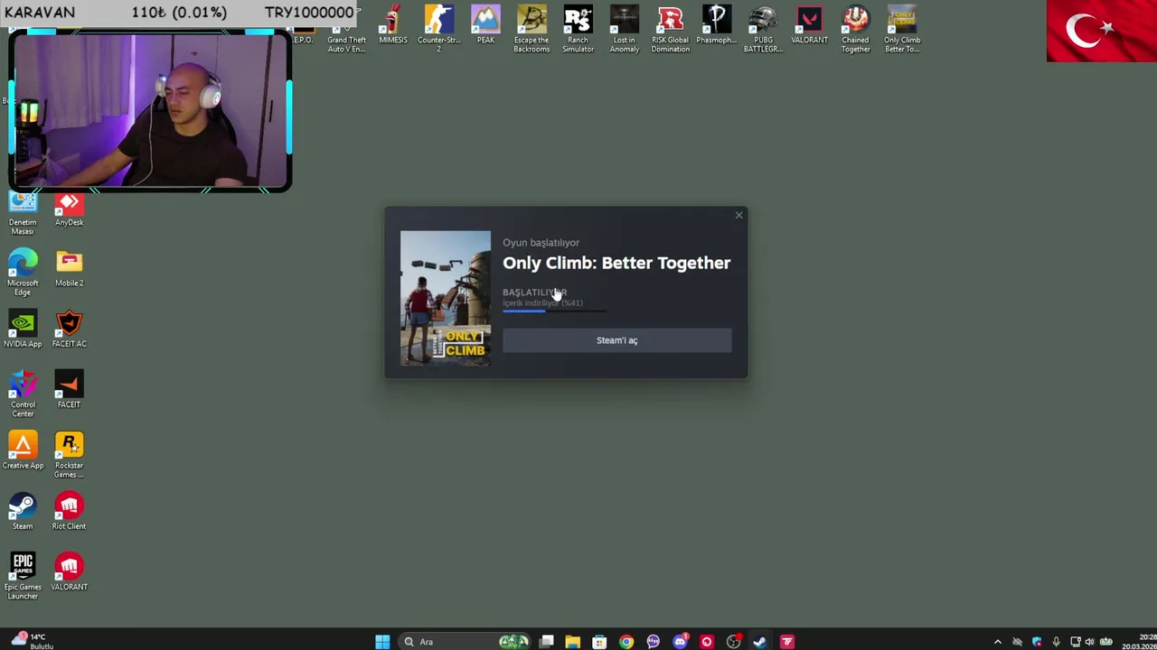Image resolution: width=1157 pixels, height=650 pixels.
Task: Open Google Chrome from the taskbar
Action: (x=626, y=642)
